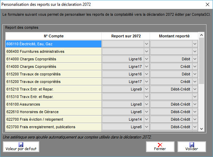
Task: Click the Fermer button with red X
Action: click(x=160, y=147)
